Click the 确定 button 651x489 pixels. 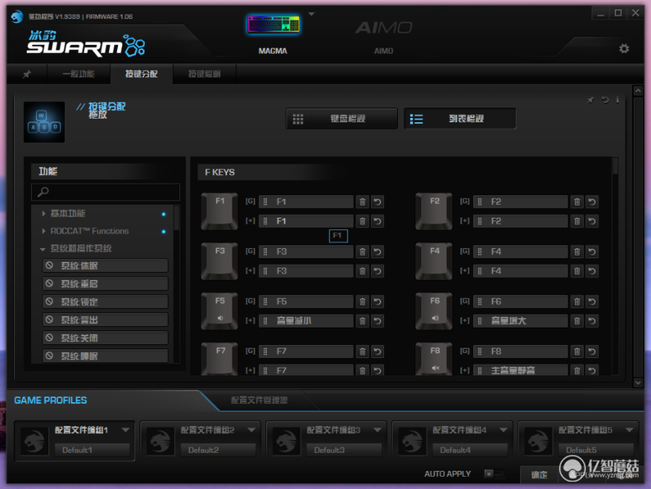coord(539,474)
